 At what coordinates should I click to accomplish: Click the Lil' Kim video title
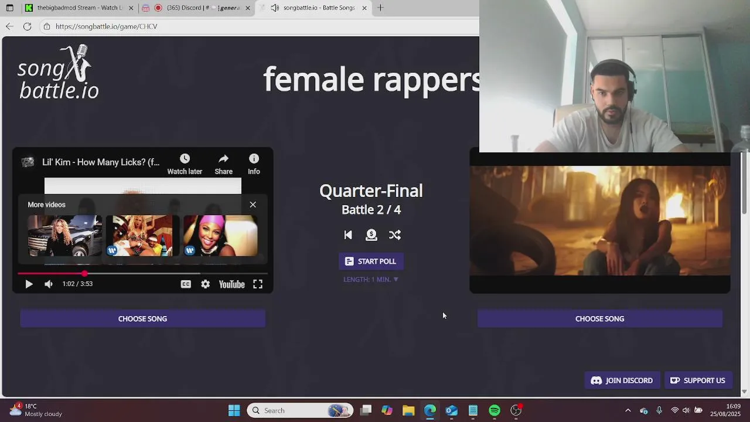[x=101, y=162]
